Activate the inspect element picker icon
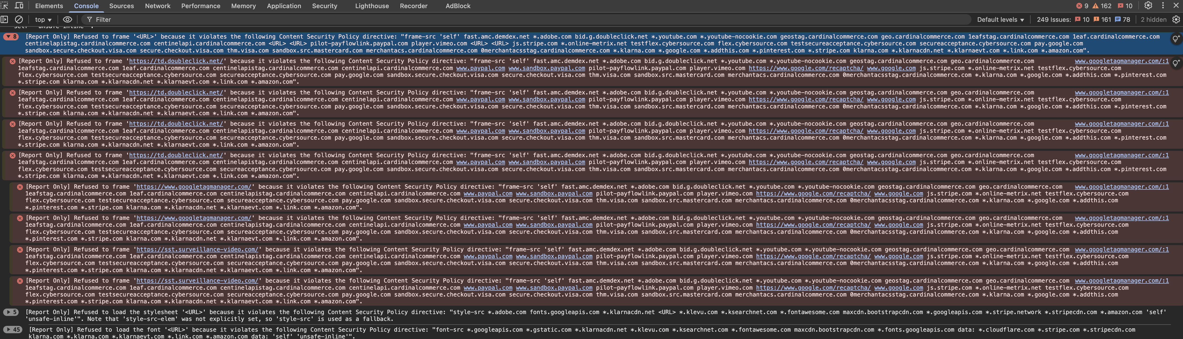1183x339 pixels. [4, 6]
